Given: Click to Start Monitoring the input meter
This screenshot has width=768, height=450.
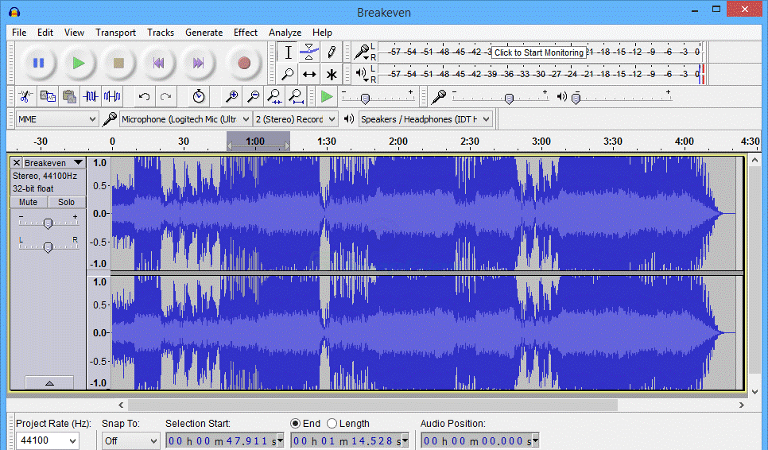Looking at the screenshot, I should click(x=539, y=52).
